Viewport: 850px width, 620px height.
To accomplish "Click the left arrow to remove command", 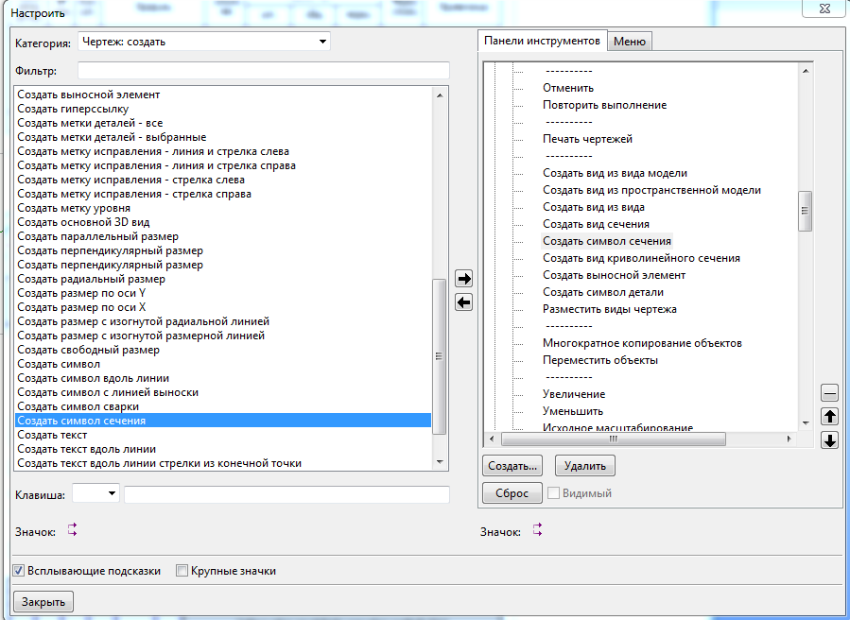I will tap(463, 302).
